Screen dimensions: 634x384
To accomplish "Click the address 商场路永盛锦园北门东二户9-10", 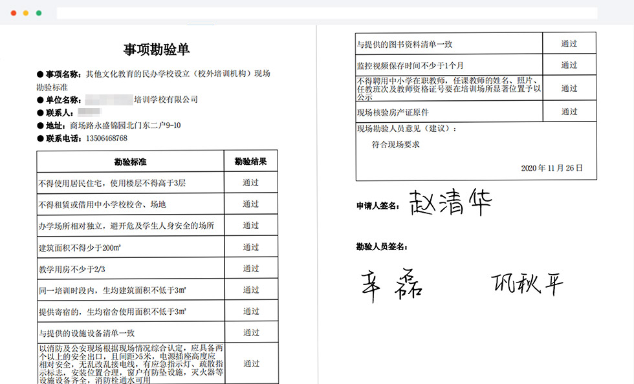I will tap(126, 125).
